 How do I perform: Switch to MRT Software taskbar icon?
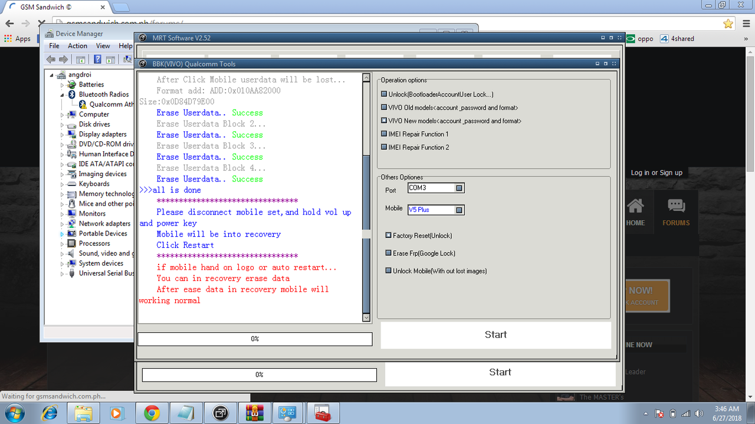click(x=221, y=413)
